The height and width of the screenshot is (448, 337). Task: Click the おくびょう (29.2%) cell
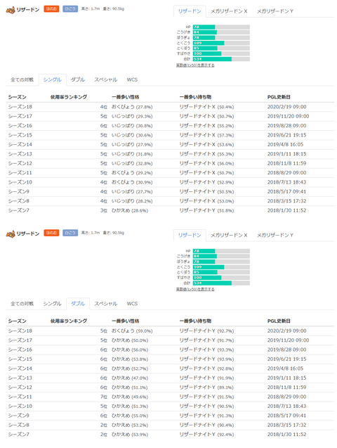click(132, 173)
